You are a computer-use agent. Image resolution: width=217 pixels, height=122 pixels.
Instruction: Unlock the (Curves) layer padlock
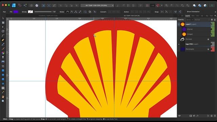click(x=208, y=39)
